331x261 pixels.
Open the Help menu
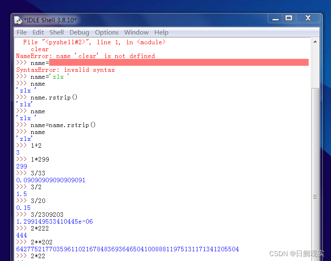161,32
